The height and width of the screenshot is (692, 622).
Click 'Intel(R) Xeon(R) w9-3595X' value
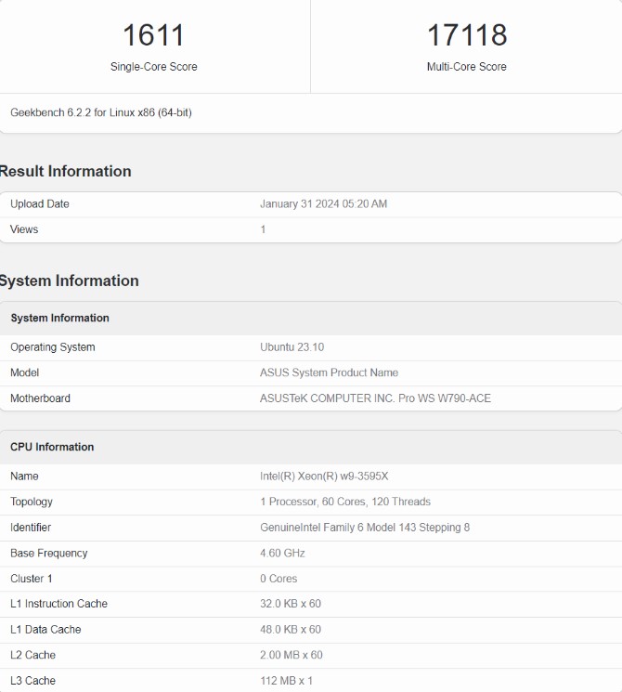coord(324,477)
